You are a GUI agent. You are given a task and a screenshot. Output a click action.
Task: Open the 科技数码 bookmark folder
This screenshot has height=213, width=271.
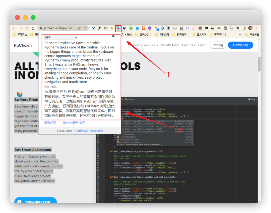coord(162,34)
